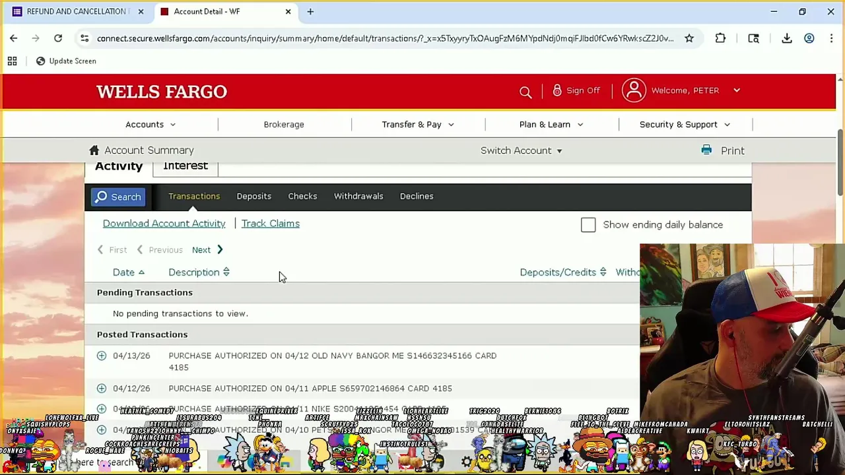
Task: Open the Security & Support dropdown
Action: coord(685,124)
